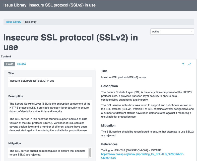Open the Active status dropdown
Screen dimensions: 197x161
click(x=172, y=32)
